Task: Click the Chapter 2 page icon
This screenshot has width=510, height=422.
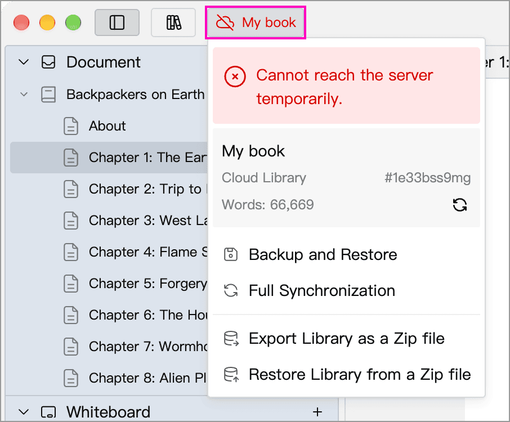Action: (71, 189)
